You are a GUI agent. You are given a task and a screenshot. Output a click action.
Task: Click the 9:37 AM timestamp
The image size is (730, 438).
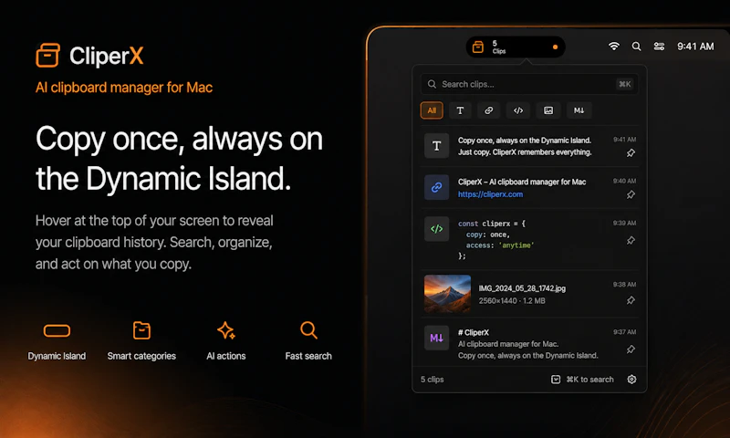coord(624,332)
